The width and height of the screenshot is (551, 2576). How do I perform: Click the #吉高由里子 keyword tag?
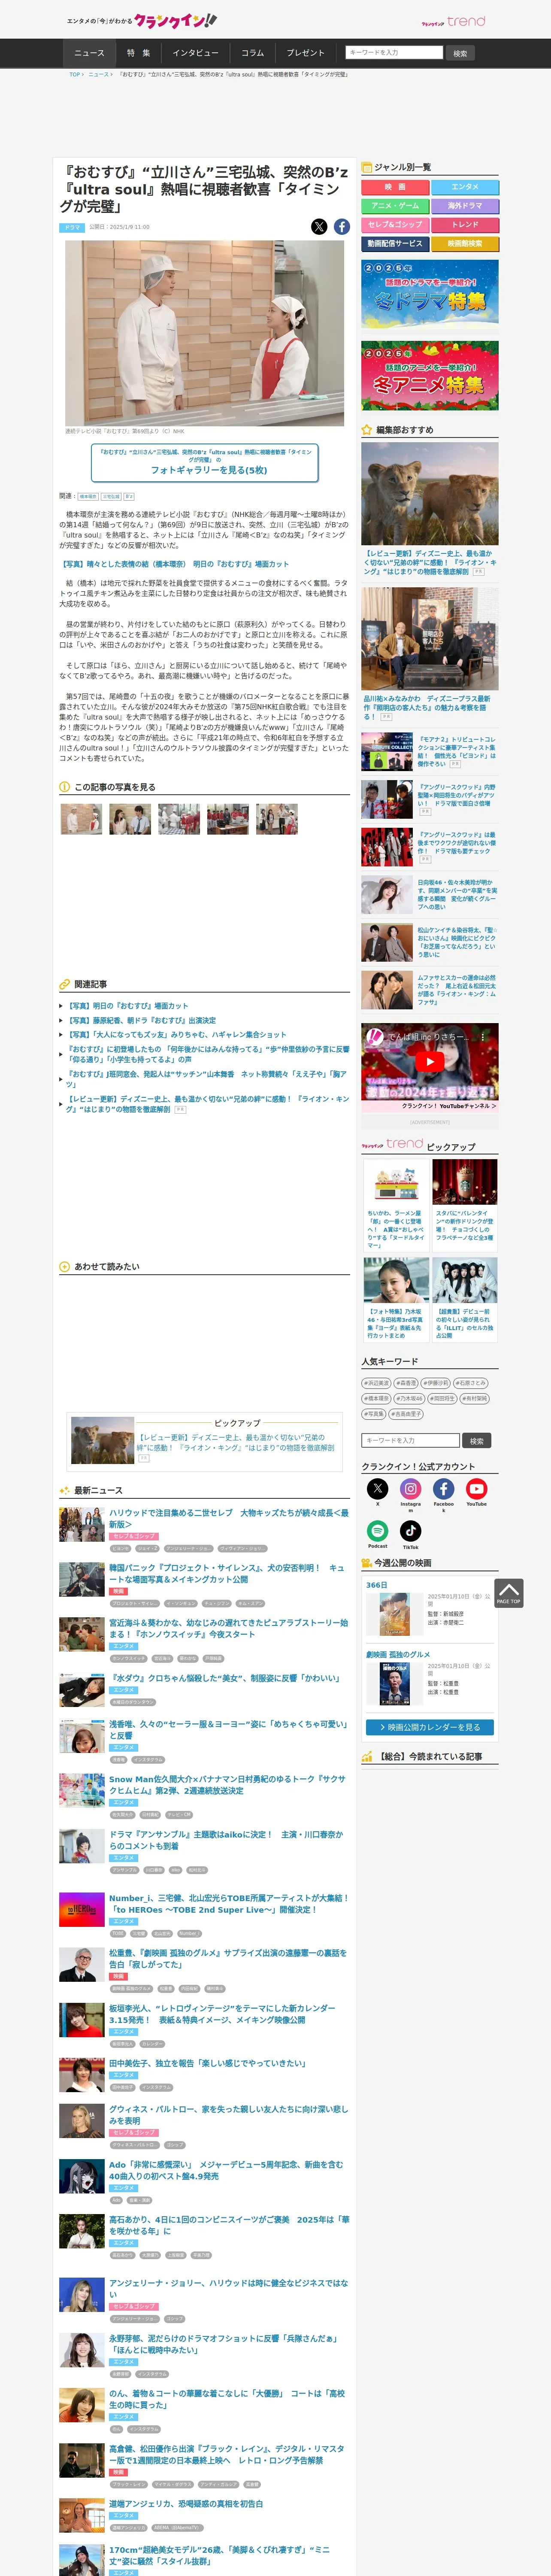pos(407,1414)
